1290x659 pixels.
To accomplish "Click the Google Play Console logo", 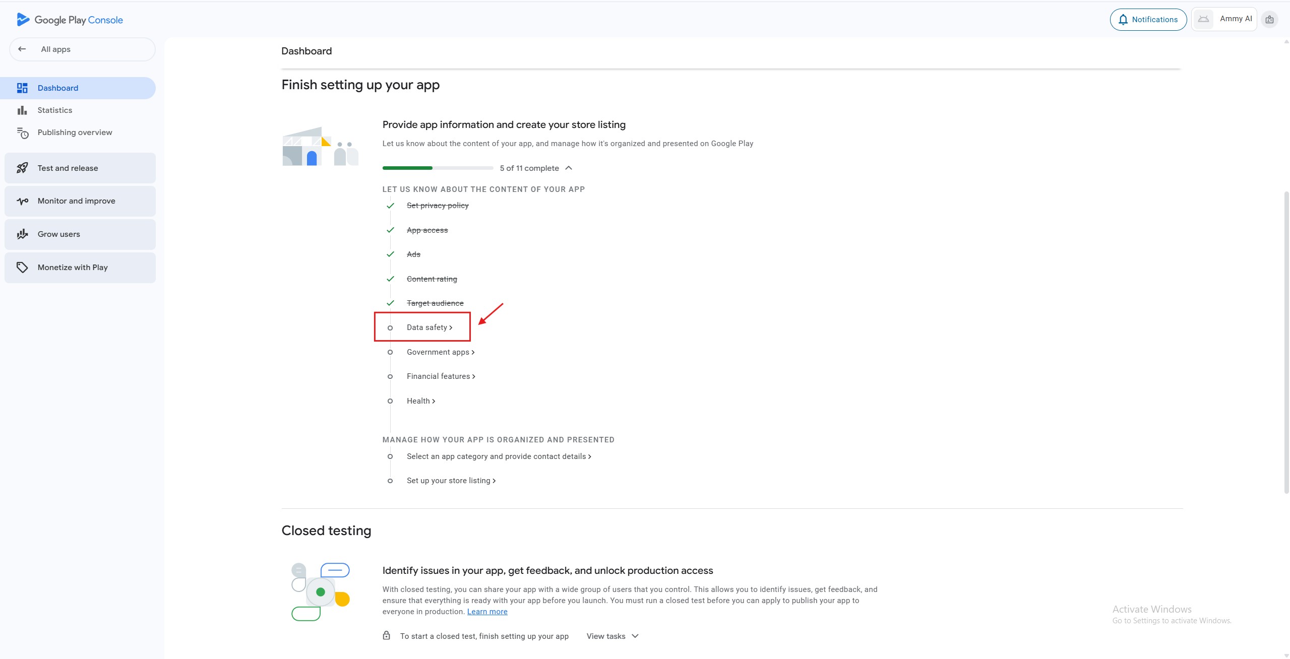I will click(70, 20).
